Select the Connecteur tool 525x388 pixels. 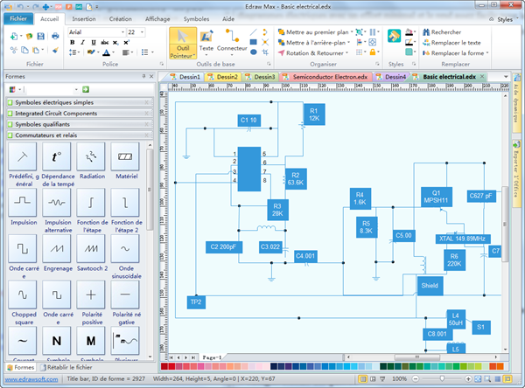coord(232,44)
